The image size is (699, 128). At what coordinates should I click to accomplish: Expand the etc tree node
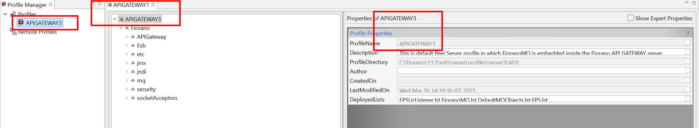click(127, 54)
